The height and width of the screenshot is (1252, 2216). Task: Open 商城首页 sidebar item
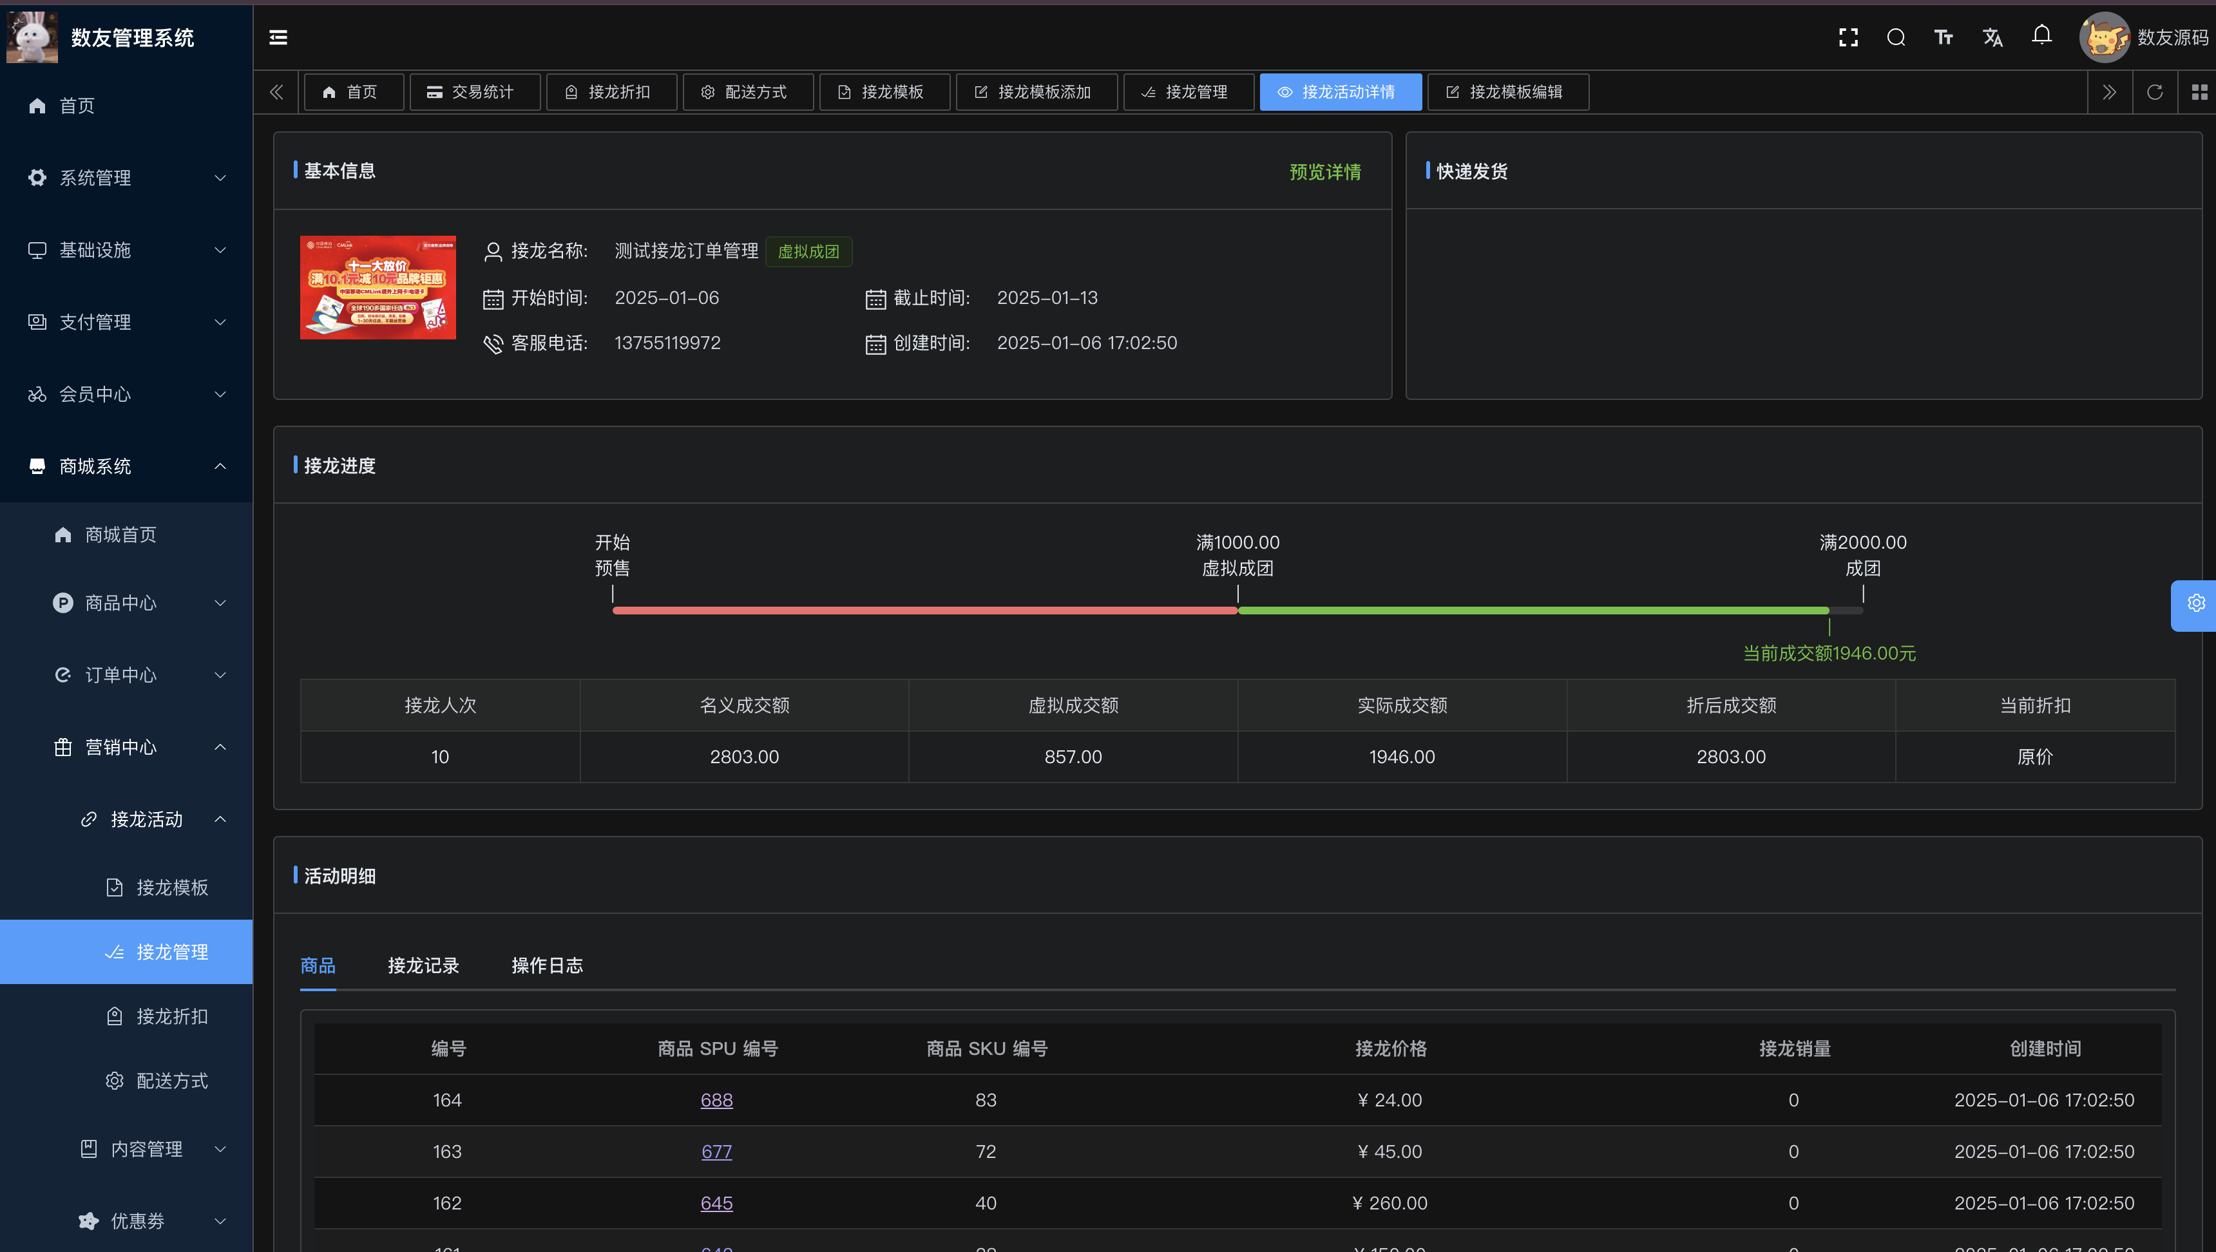pos(126,535)
